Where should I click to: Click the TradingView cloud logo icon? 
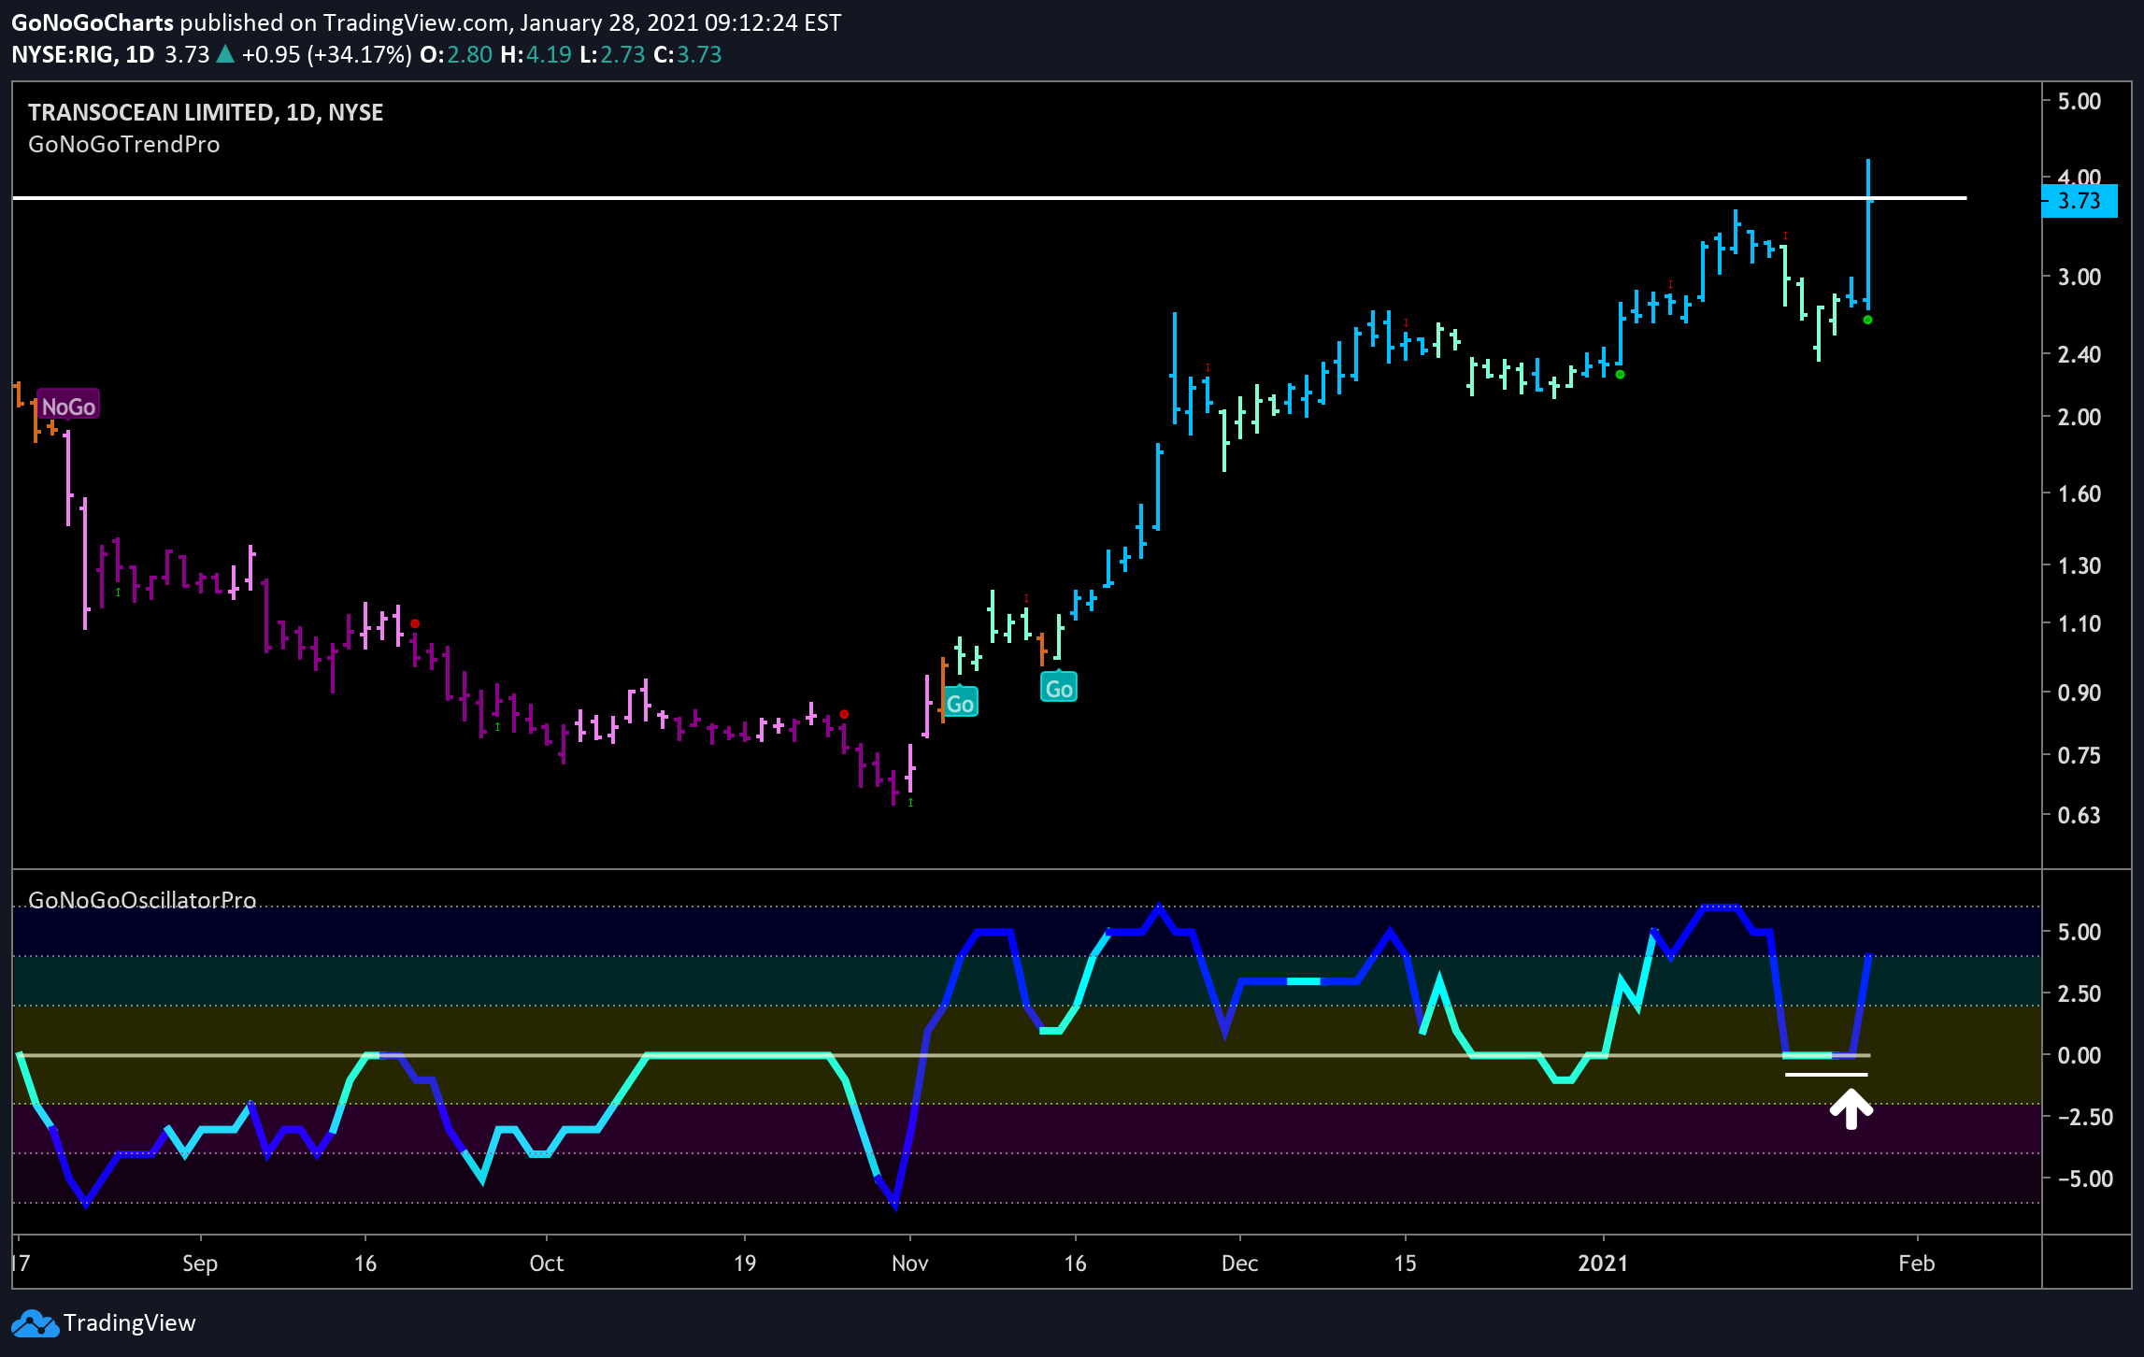34,1323
